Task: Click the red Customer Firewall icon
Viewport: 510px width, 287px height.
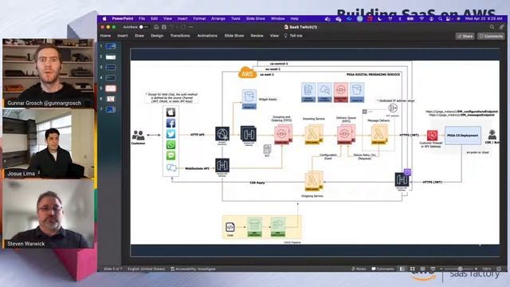Action: pos(432,135)
